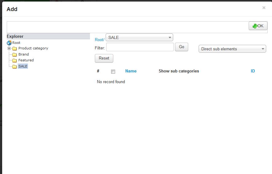Click the Show sub categories column header
This screenshot has height=174, width=272.
point(179,71)
